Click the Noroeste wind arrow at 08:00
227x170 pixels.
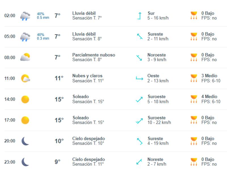139,57
